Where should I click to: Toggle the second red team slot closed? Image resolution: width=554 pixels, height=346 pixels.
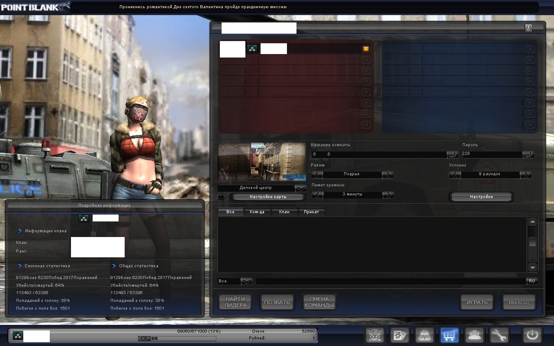coord(366,60)
